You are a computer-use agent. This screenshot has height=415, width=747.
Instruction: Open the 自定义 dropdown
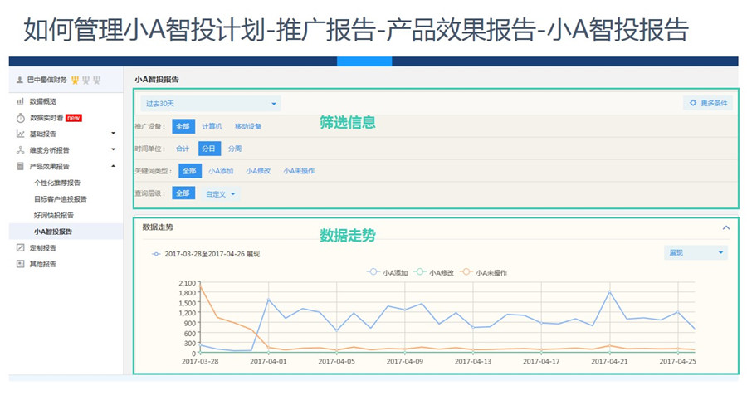click(x=221, y=194)
